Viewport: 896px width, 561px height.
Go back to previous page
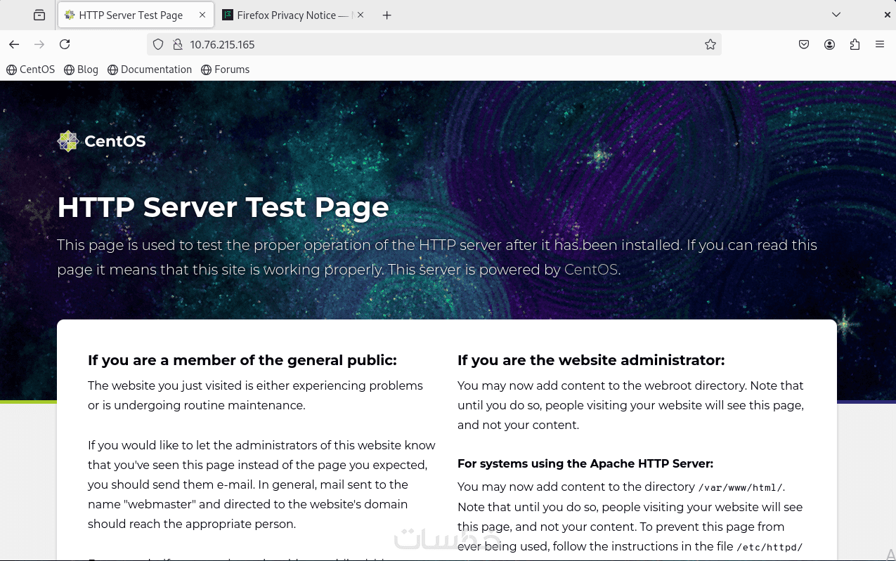click(x=14, y=44)
